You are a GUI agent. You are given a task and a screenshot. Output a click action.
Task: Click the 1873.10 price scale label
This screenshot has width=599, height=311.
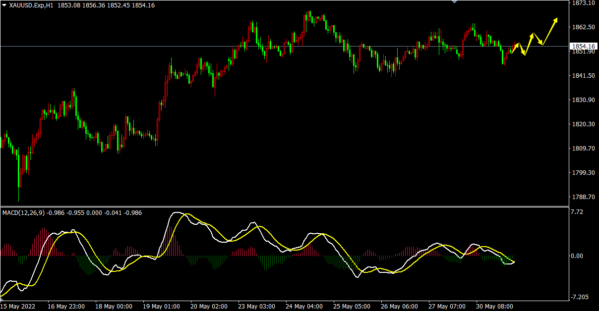583,3
